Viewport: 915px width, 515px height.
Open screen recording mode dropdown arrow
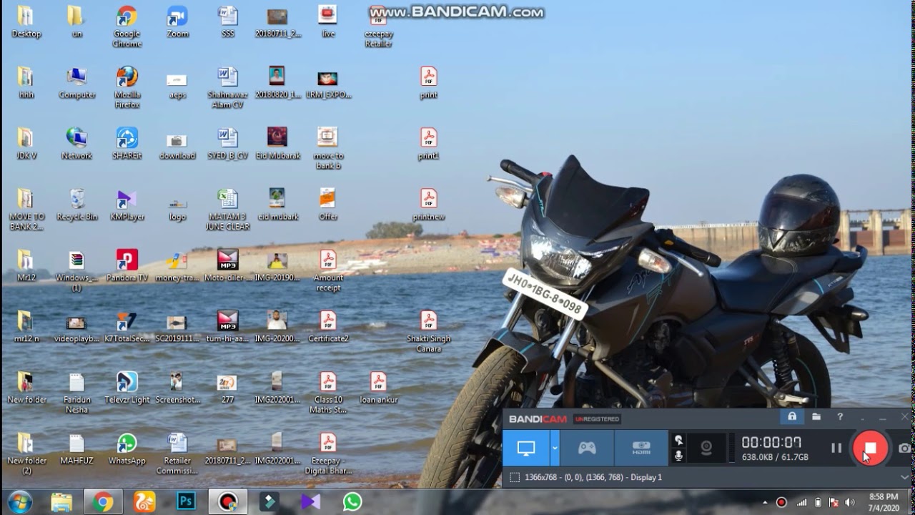[555, 448]
